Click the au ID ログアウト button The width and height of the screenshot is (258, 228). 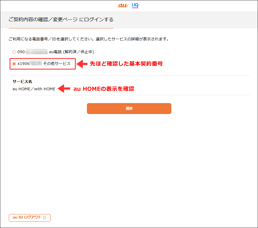click(x=30, y=218)
